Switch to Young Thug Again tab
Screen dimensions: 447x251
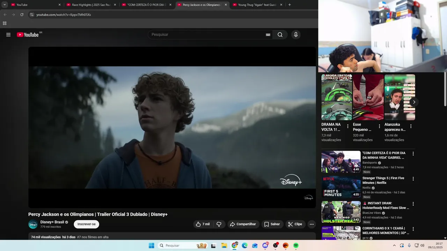point(258,5)
